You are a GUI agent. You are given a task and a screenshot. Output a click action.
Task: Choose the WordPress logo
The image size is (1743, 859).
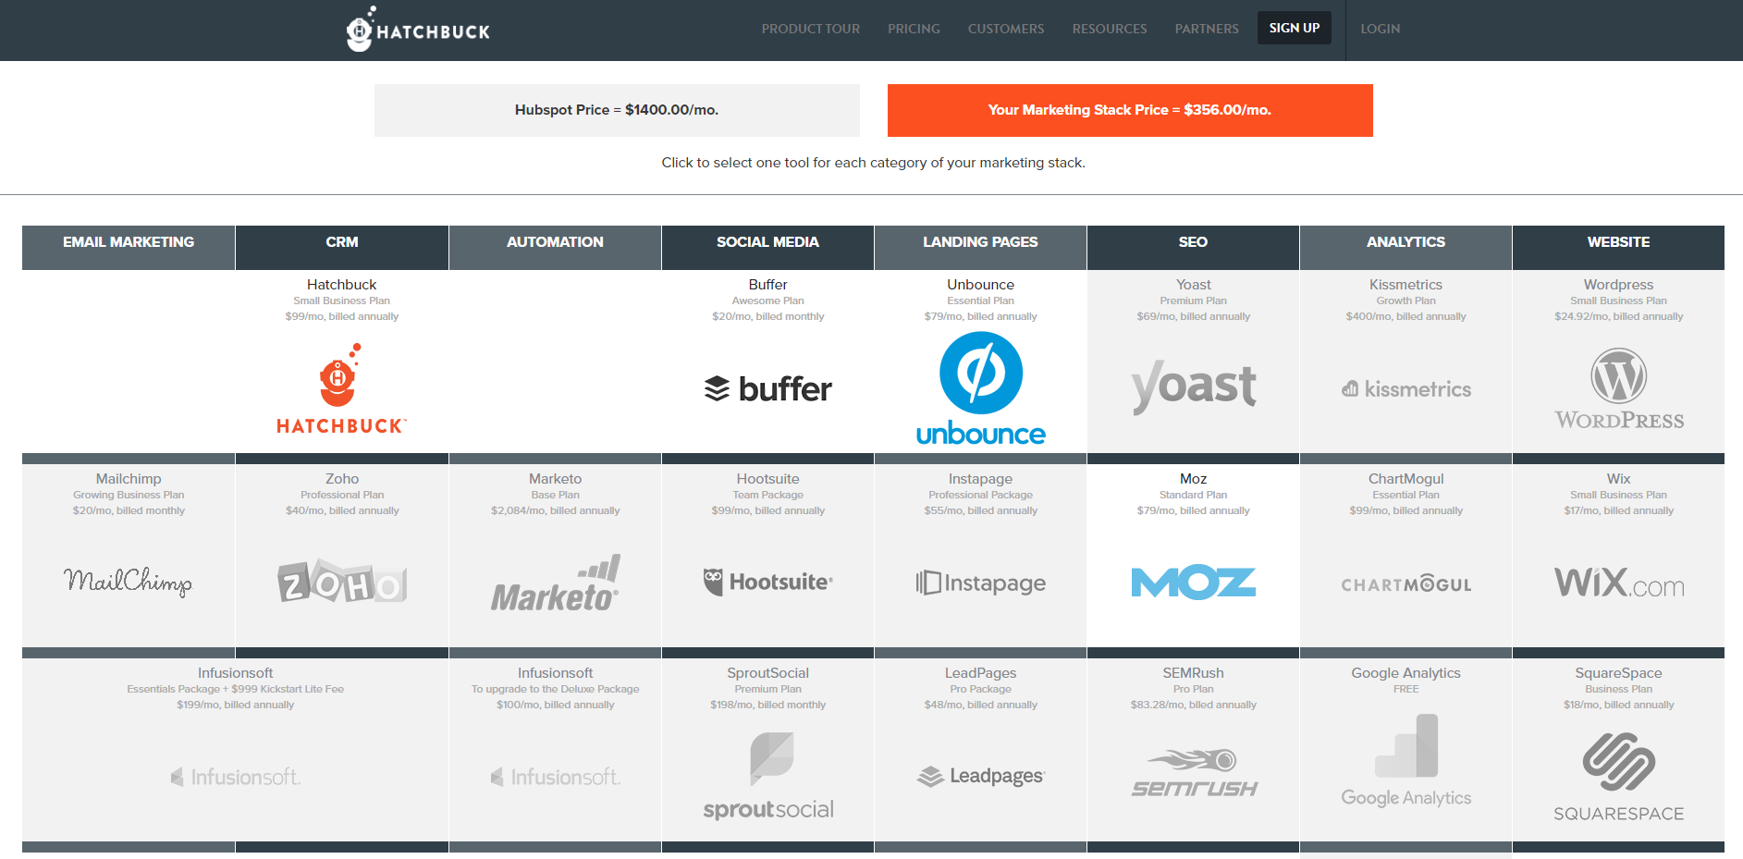(1618, 389)
